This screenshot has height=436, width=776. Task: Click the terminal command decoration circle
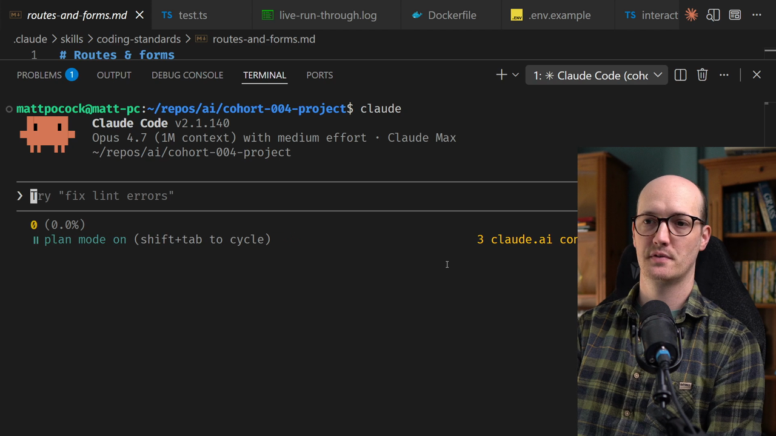click(9, 109)
